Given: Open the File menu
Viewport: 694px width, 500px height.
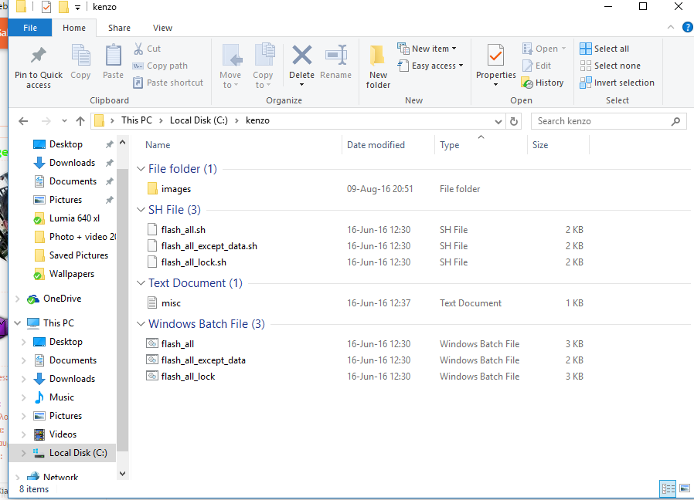Looking at the screenshot, I should point(30,28).
